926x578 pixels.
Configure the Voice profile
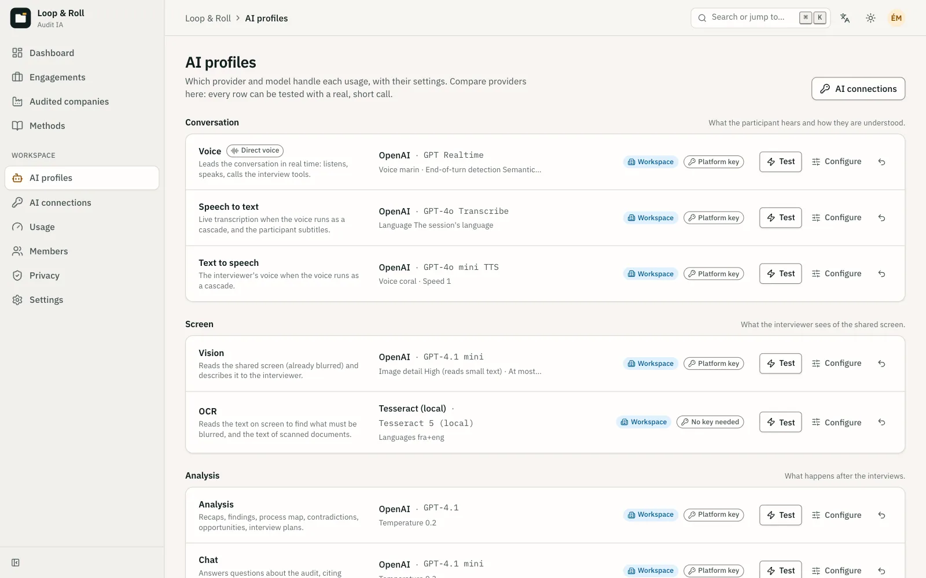(836, 162)
